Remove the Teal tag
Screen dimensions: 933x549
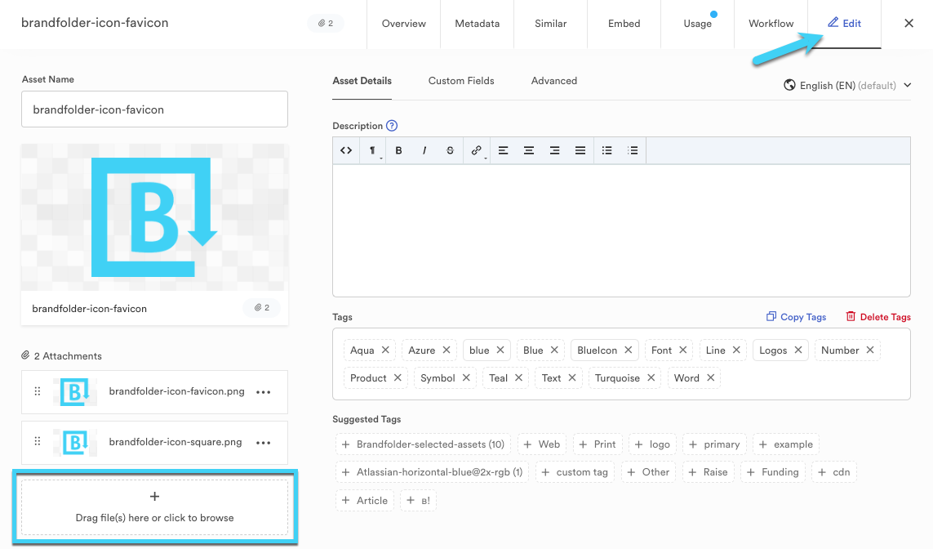tap(519, 378)
